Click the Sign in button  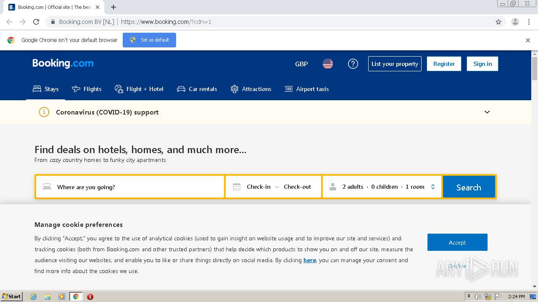click(483, 64)
